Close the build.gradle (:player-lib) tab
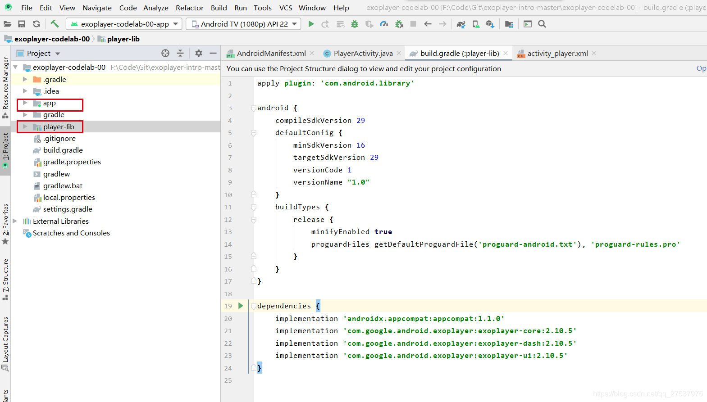The image size is (707, 402). click(x=506, y=53)
